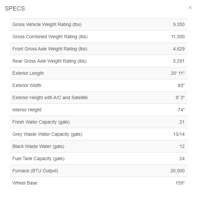
Task: Click the Interior Height label
Action: [x=27, y=110]
